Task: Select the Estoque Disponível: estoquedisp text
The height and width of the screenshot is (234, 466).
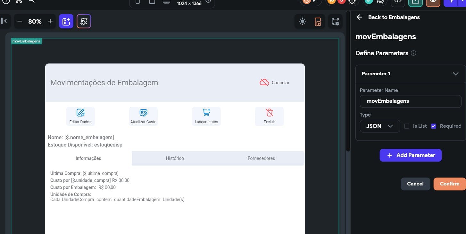Action: coord(85,145)
